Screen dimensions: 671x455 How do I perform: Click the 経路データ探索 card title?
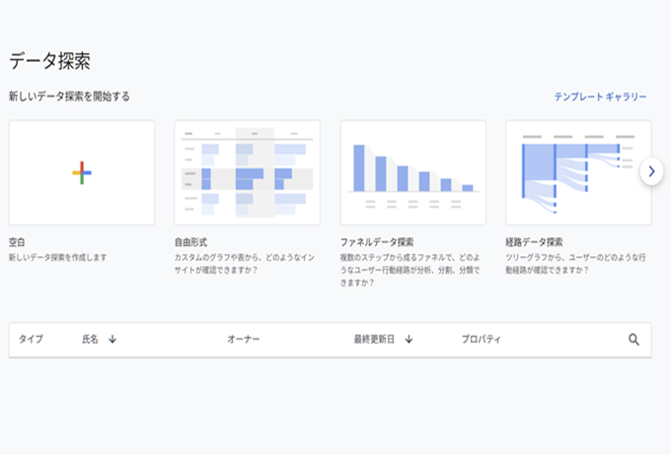coord(534,241)
